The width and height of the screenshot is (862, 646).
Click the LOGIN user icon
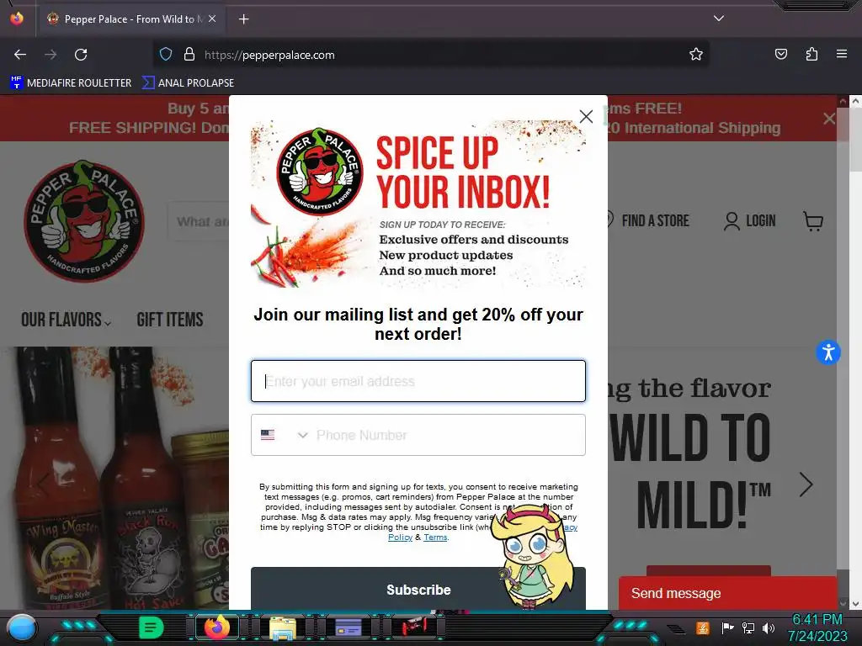732,221
